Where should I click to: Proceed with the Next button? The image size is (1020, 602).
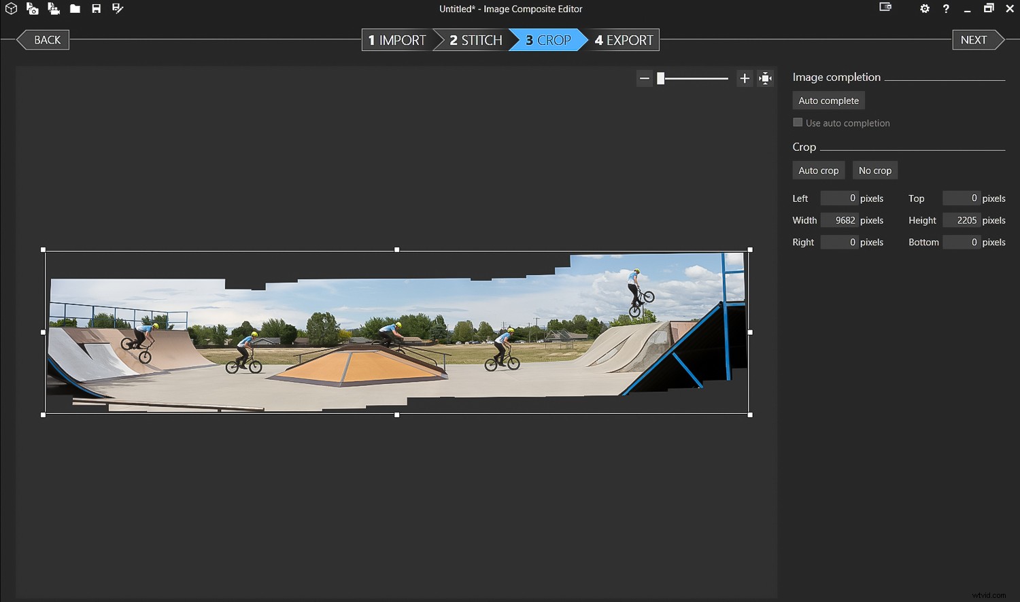[x=972, y=39]
